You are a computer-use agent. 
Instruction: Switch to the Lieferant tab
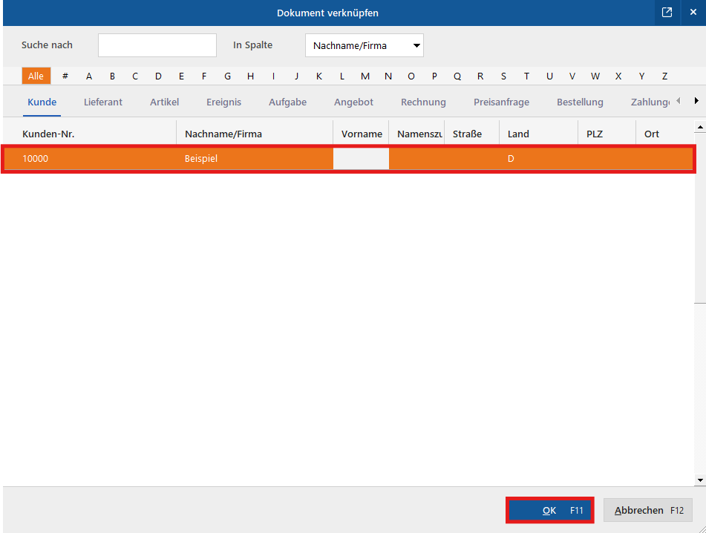tap(103, 102)
